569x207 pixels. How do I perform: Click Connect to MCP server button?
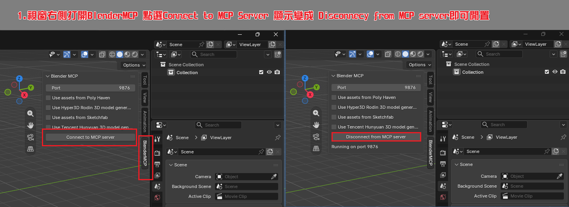(90, 137)
